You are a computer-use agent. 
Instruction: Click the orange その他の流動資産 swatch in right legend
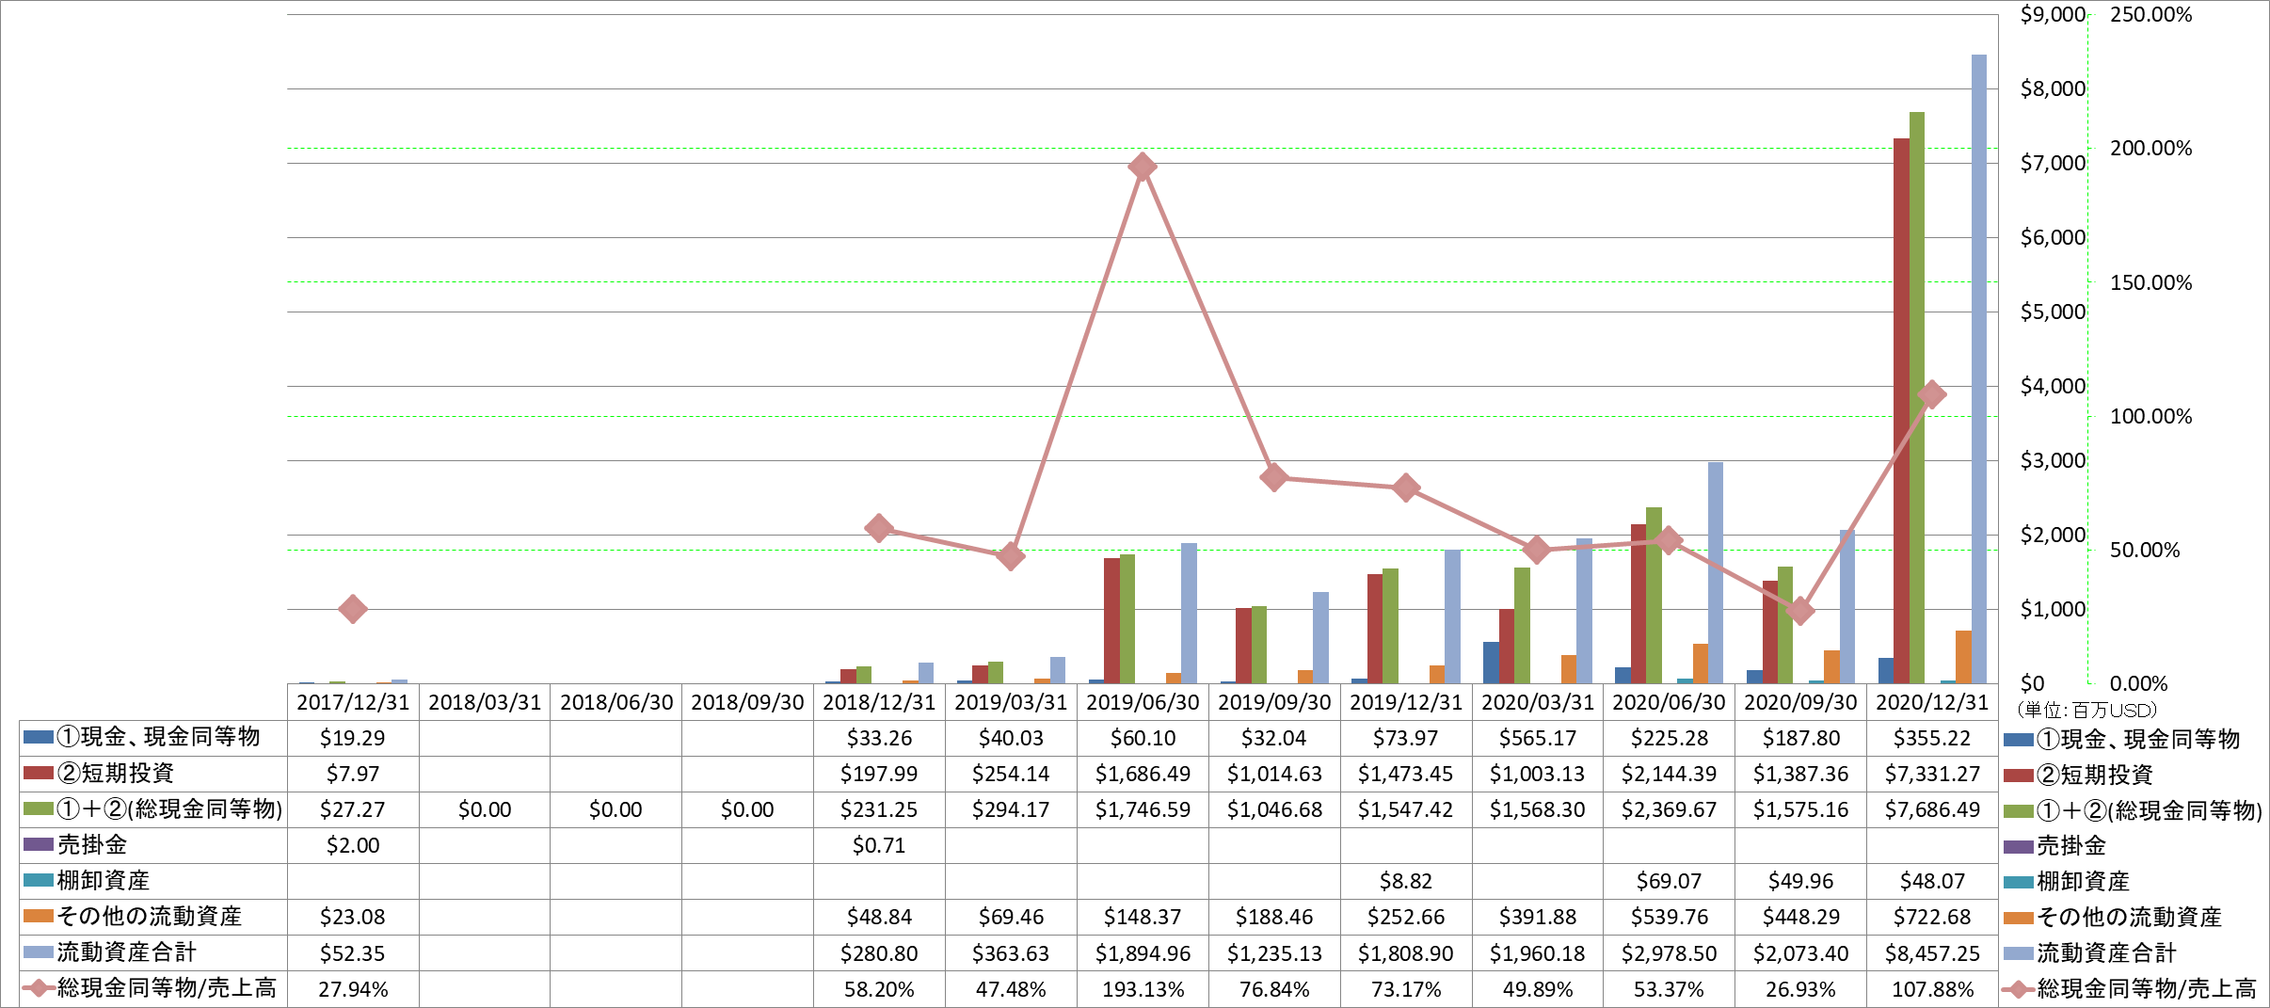pyautogui.click(x=2019, y=917)
